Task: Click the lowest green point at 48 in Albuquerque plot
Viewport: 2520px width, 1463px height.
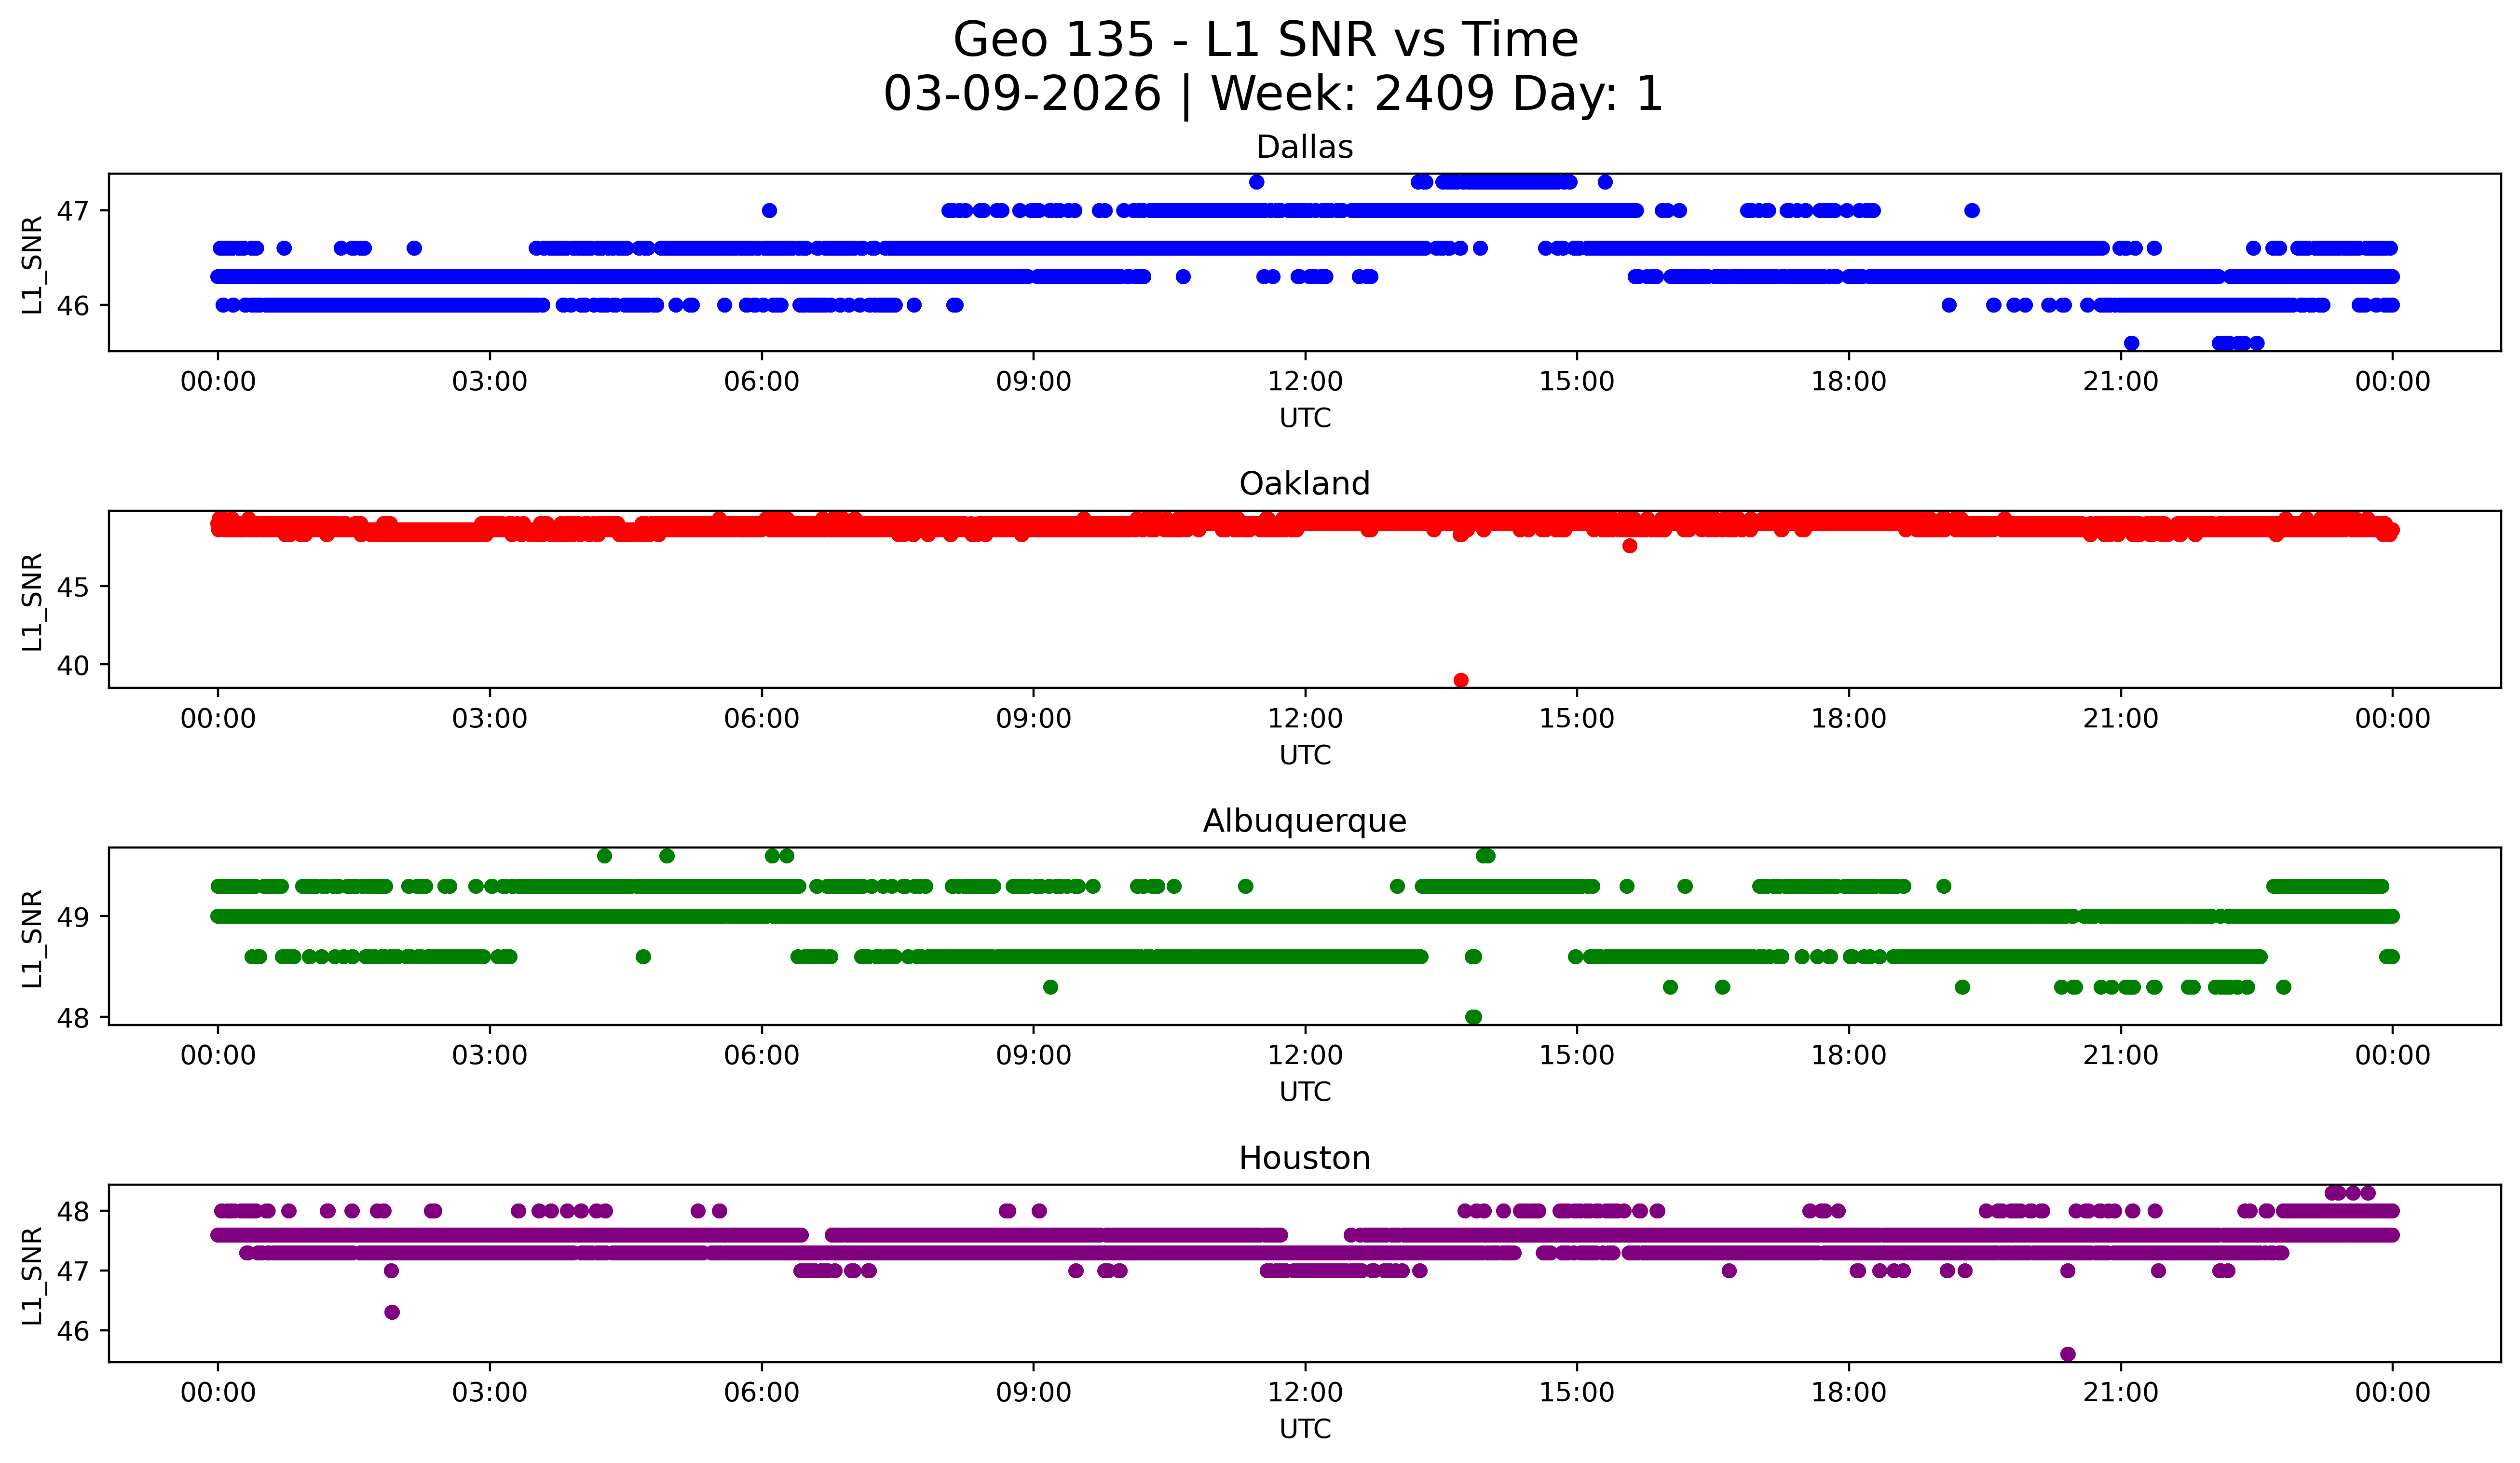Action: click(1473, 1017)
